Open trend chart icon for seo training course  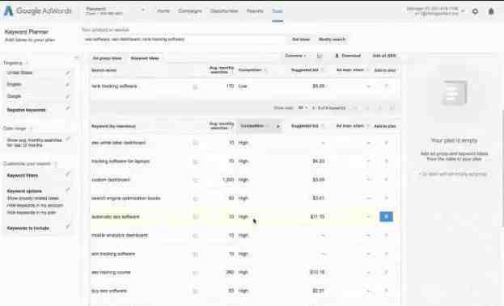pos(195,273)
